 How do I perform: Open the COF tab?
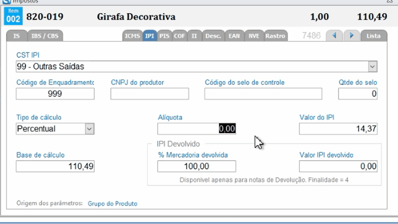point(179,36)
